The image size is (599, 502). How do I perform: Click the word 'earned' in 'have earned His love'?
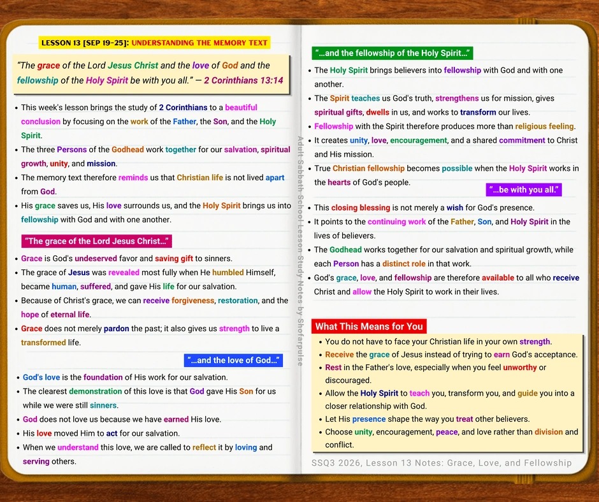(x=176, y=419)
